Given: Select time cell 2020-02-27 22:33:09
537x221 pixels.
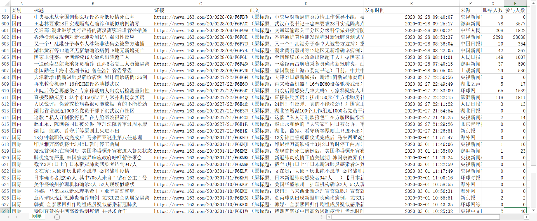Looking at the screenshot, I should pos(411,91).
